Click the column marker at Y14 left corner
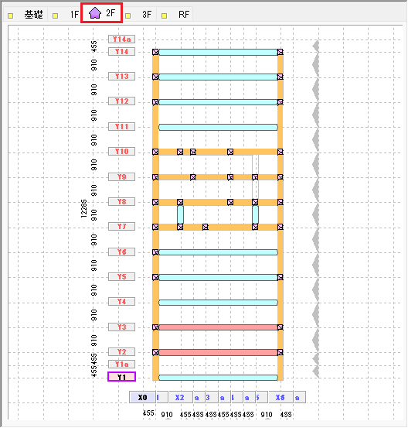Viewport: 408px width, 428px height. point(155,52)
